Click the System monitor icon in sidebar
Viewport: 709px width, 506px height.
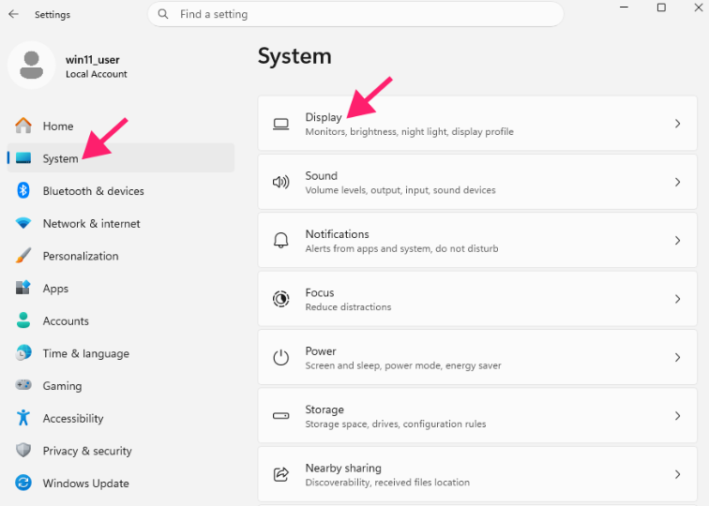point(23,157)
